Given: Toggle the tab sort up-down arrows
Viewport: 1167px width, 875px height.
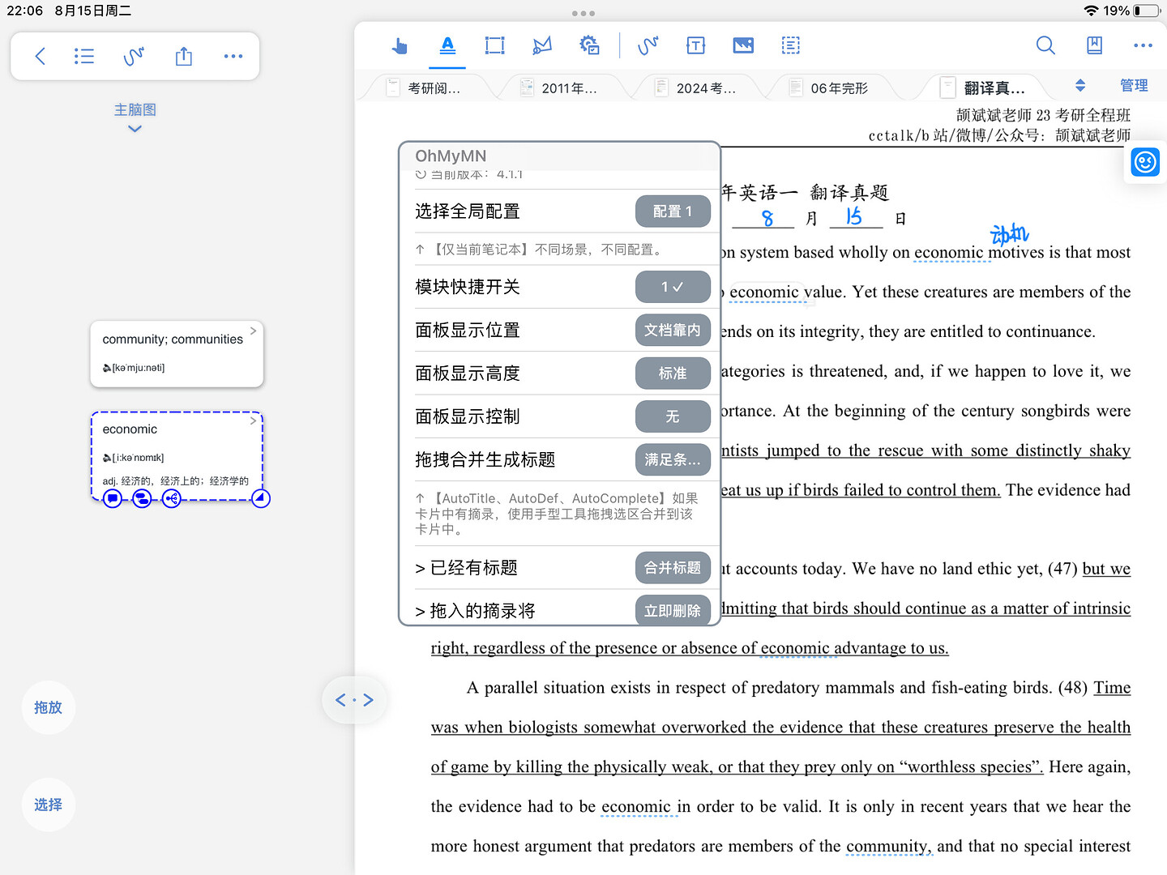Looking at the screenshot, I should click(x=1079, y=86).
